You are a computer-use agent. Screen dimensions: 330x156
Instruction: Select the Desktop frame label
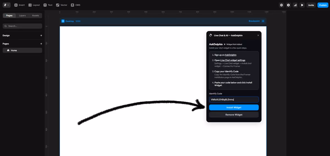pyautogui.click(x=70, y=21)
